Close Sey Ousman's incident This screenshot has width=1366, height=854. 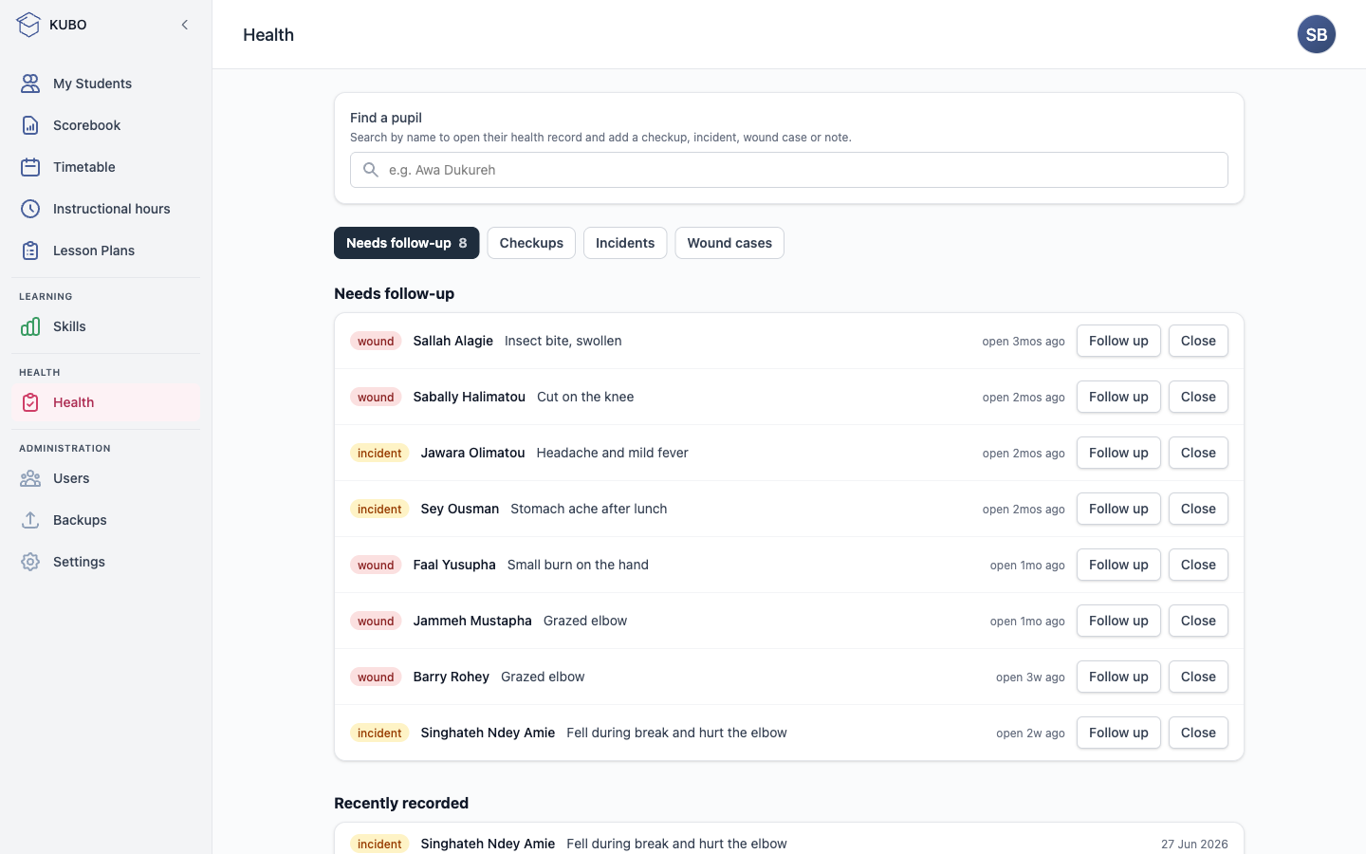1198,509
